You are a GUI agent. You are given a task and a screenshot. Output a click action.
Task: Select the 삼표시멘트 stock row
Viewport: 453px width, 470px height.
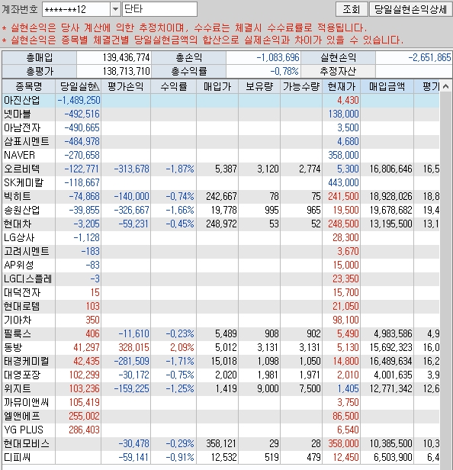[x=221, y=141]
